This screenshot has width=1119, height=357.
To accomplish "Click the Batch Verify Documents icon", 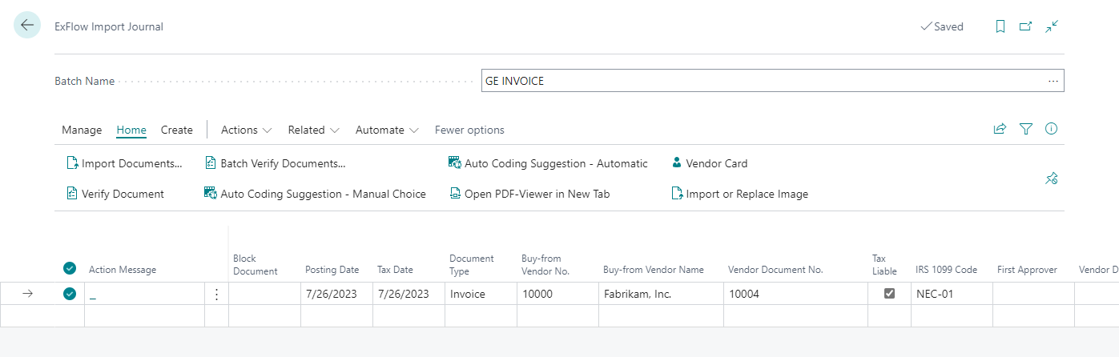I will 211,163.
